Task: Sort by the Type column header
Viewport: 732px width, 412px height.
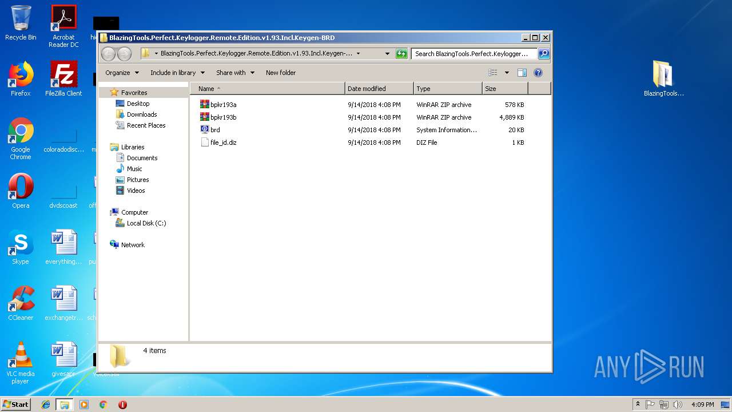Action: point(448,89)
